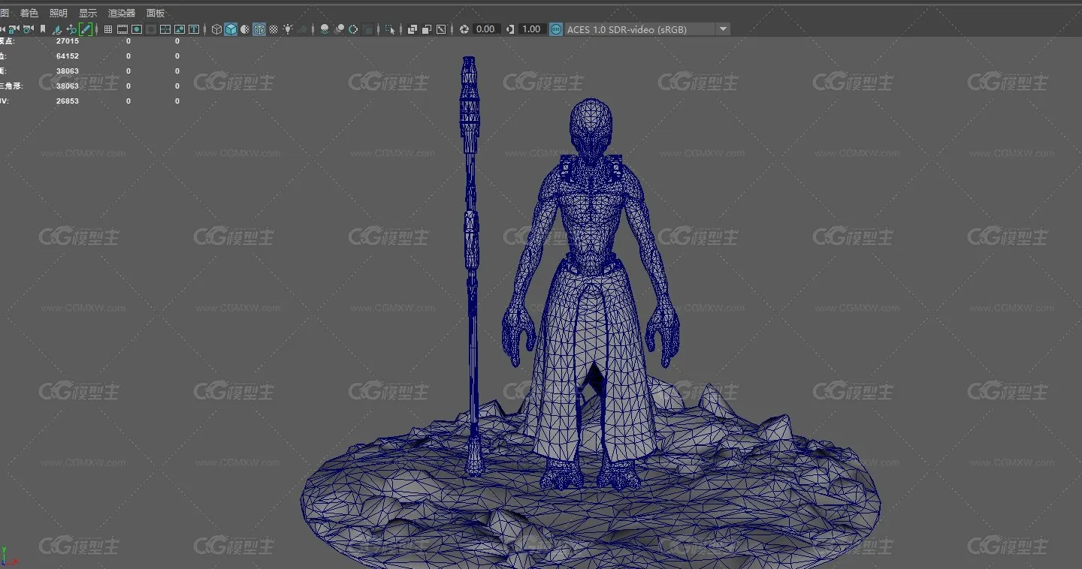Toggle Wireframe on Shaded cube icon

[x=259, y=29]
